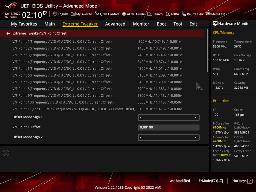
Task: Click the back arrow to leave V/F Point Offset
Action: pos(8,33)
